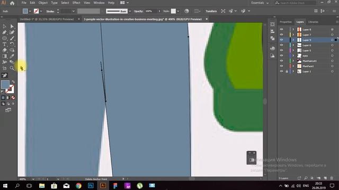Viewport: 339px width, 190px height.
Task: Select the Zoom magnifier tool
Action: pyautogui.click(x=12, y=68)
